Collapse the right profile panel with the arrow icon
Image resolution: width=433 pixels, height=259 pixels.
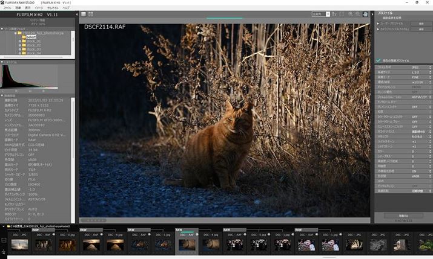coord(372,14)
